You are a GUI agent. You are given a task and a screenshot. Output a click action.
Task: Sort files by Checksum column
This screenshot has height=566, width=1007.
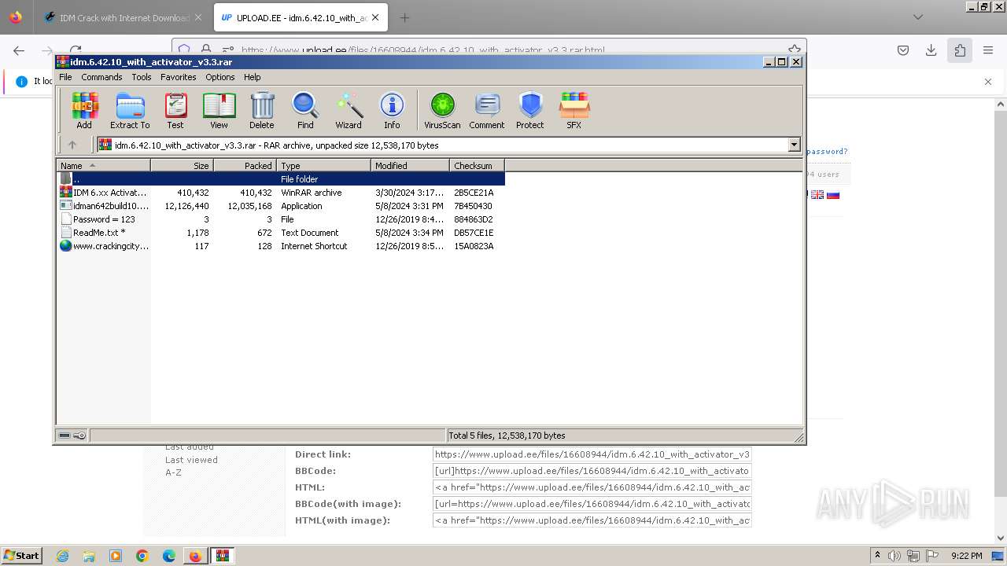[x=477, y=166]
